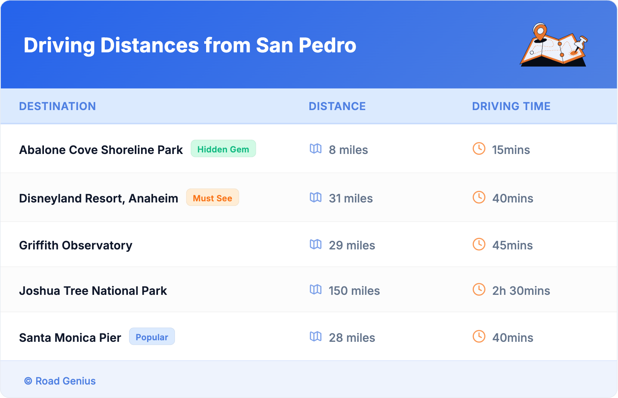The image size is (618, 398).
Task: Click the Driving Distances from San Pedro title
Action: pos(190,45)
